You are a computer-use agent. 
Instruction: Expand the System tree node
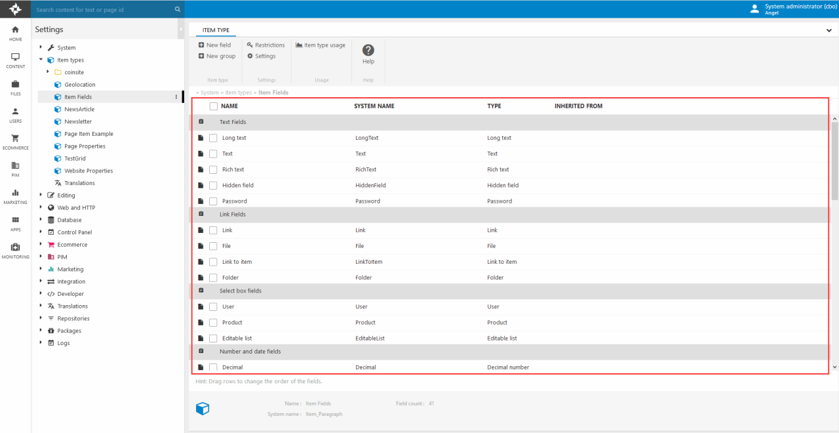coord(41,47)
